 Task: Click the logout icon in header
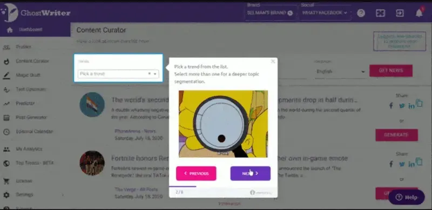click(400, 13)
